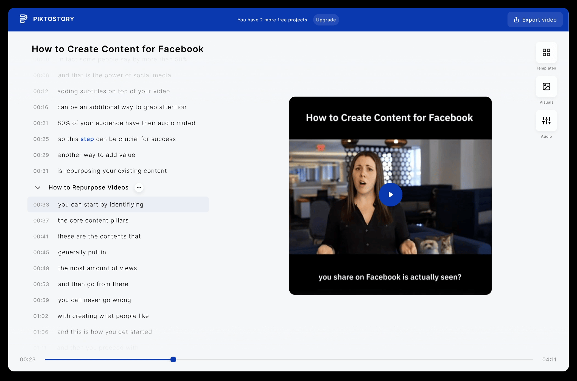Select line "another way to add value"
Image resolution: width=577 pixels, height=381 pixels.
[97, 155]
